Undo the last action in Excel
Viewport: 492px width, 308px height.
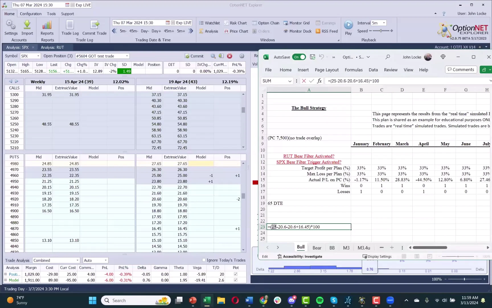(x=321, y=57)
